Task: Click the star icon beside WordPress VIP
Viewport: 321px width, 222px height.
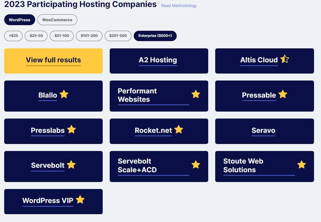Action: [80, 199]
